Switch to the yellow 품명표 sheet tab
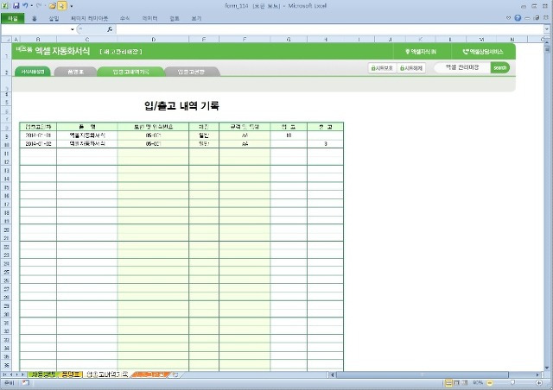553x390 pixels. [70, 374]
